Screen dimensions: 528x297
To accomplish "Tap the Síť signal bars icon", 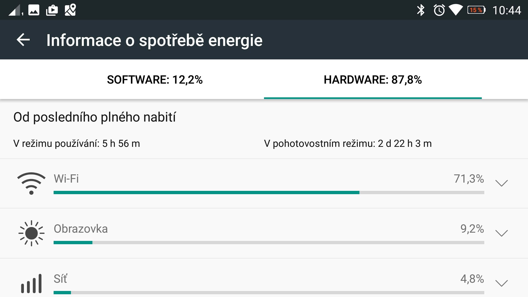I will coord(31,284).
